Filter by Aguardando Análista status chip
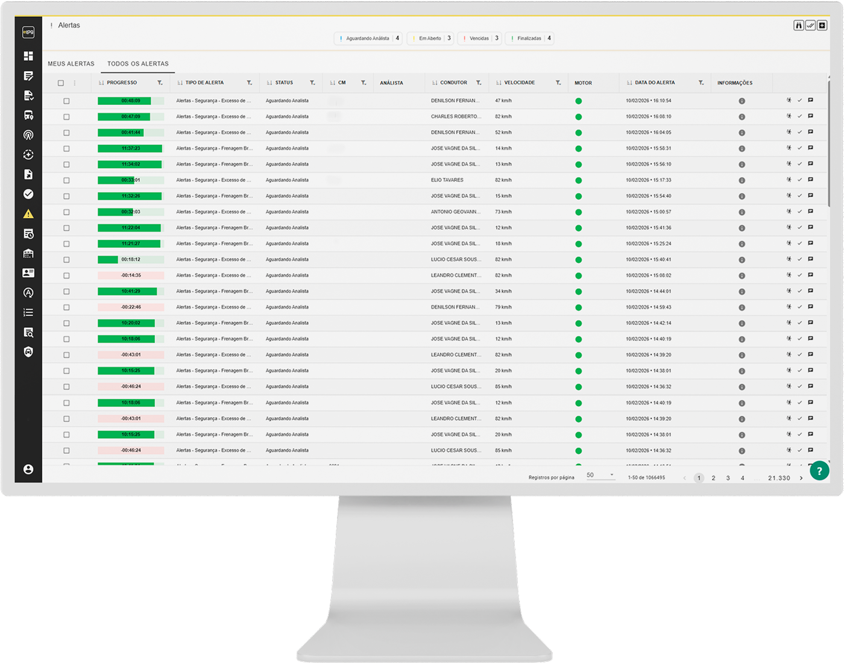844x663 pixels. (368, 39)
